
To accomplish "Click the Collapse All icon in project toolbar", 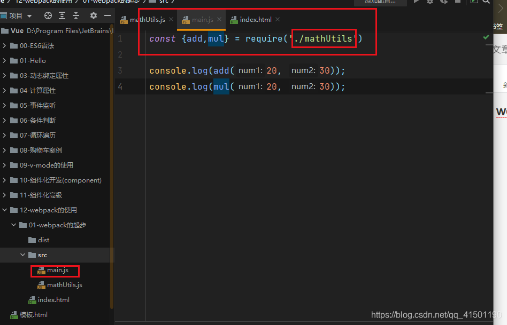I will click(x=76, y=15).
